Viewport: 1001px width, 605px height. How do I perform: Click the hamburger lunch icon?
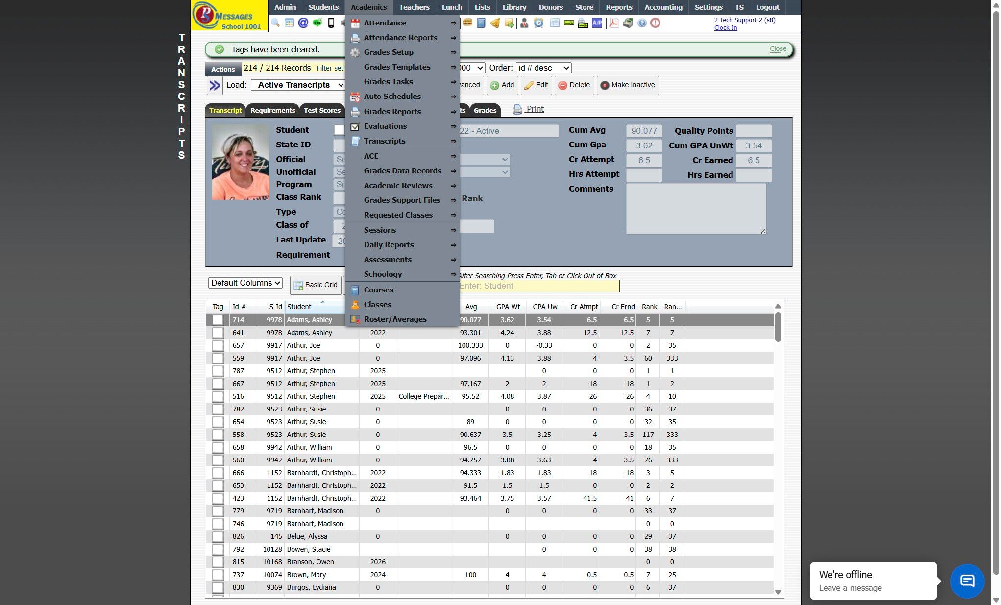[467, 23]
